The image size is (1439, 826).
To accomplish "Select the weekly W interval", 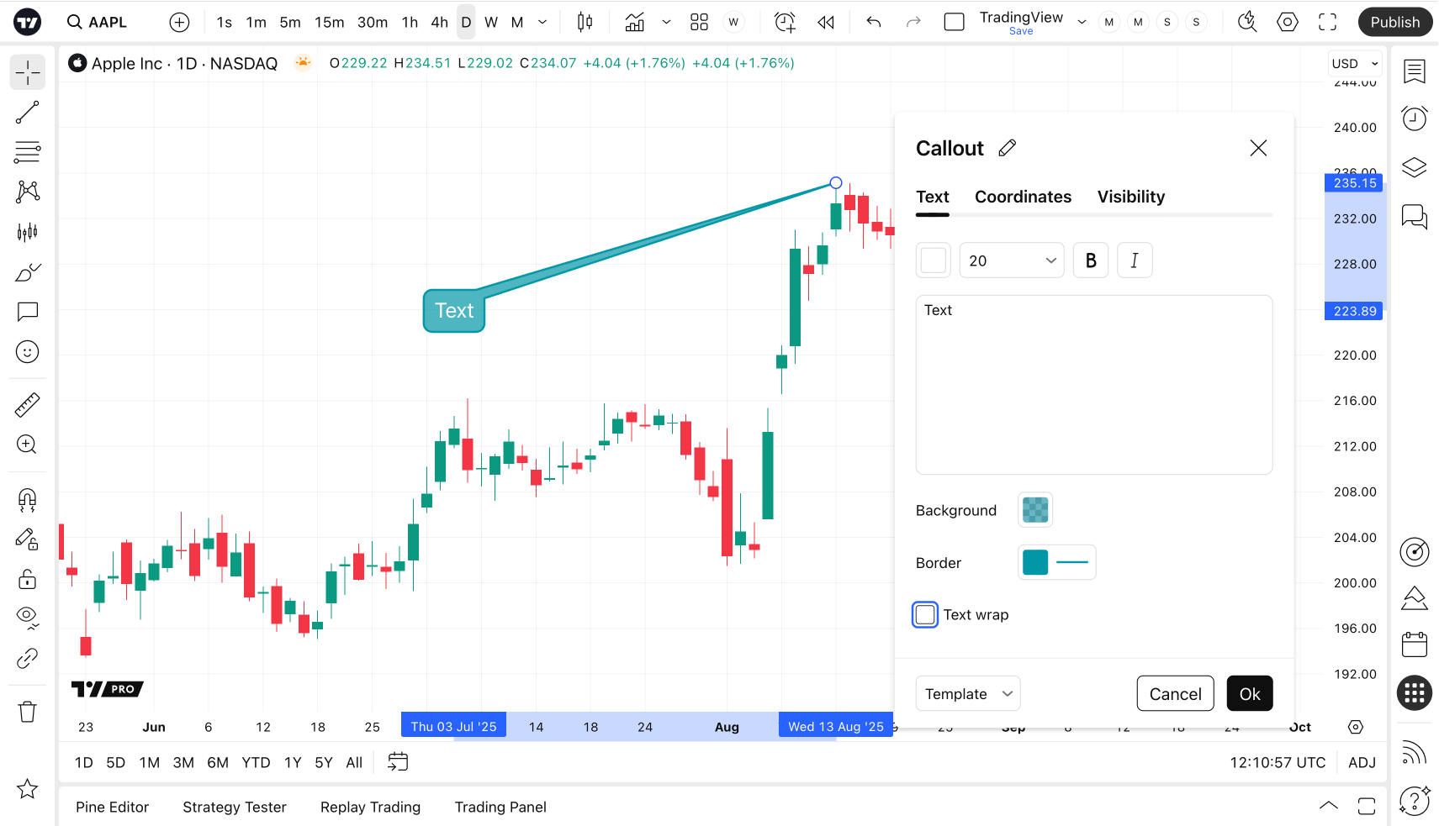I will tap(491, 22).
